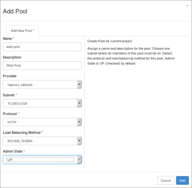This screenshot has width=192, height=188.
Task: Open the Protocol dropdown set to HTTP
Action: click(42, 122)
